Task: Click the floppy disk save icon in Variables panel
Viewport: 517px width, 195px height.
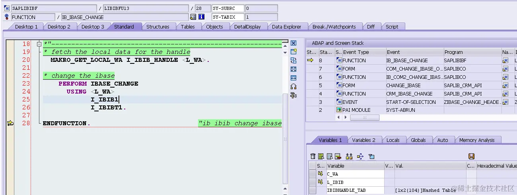Action: tap(472, 156)
